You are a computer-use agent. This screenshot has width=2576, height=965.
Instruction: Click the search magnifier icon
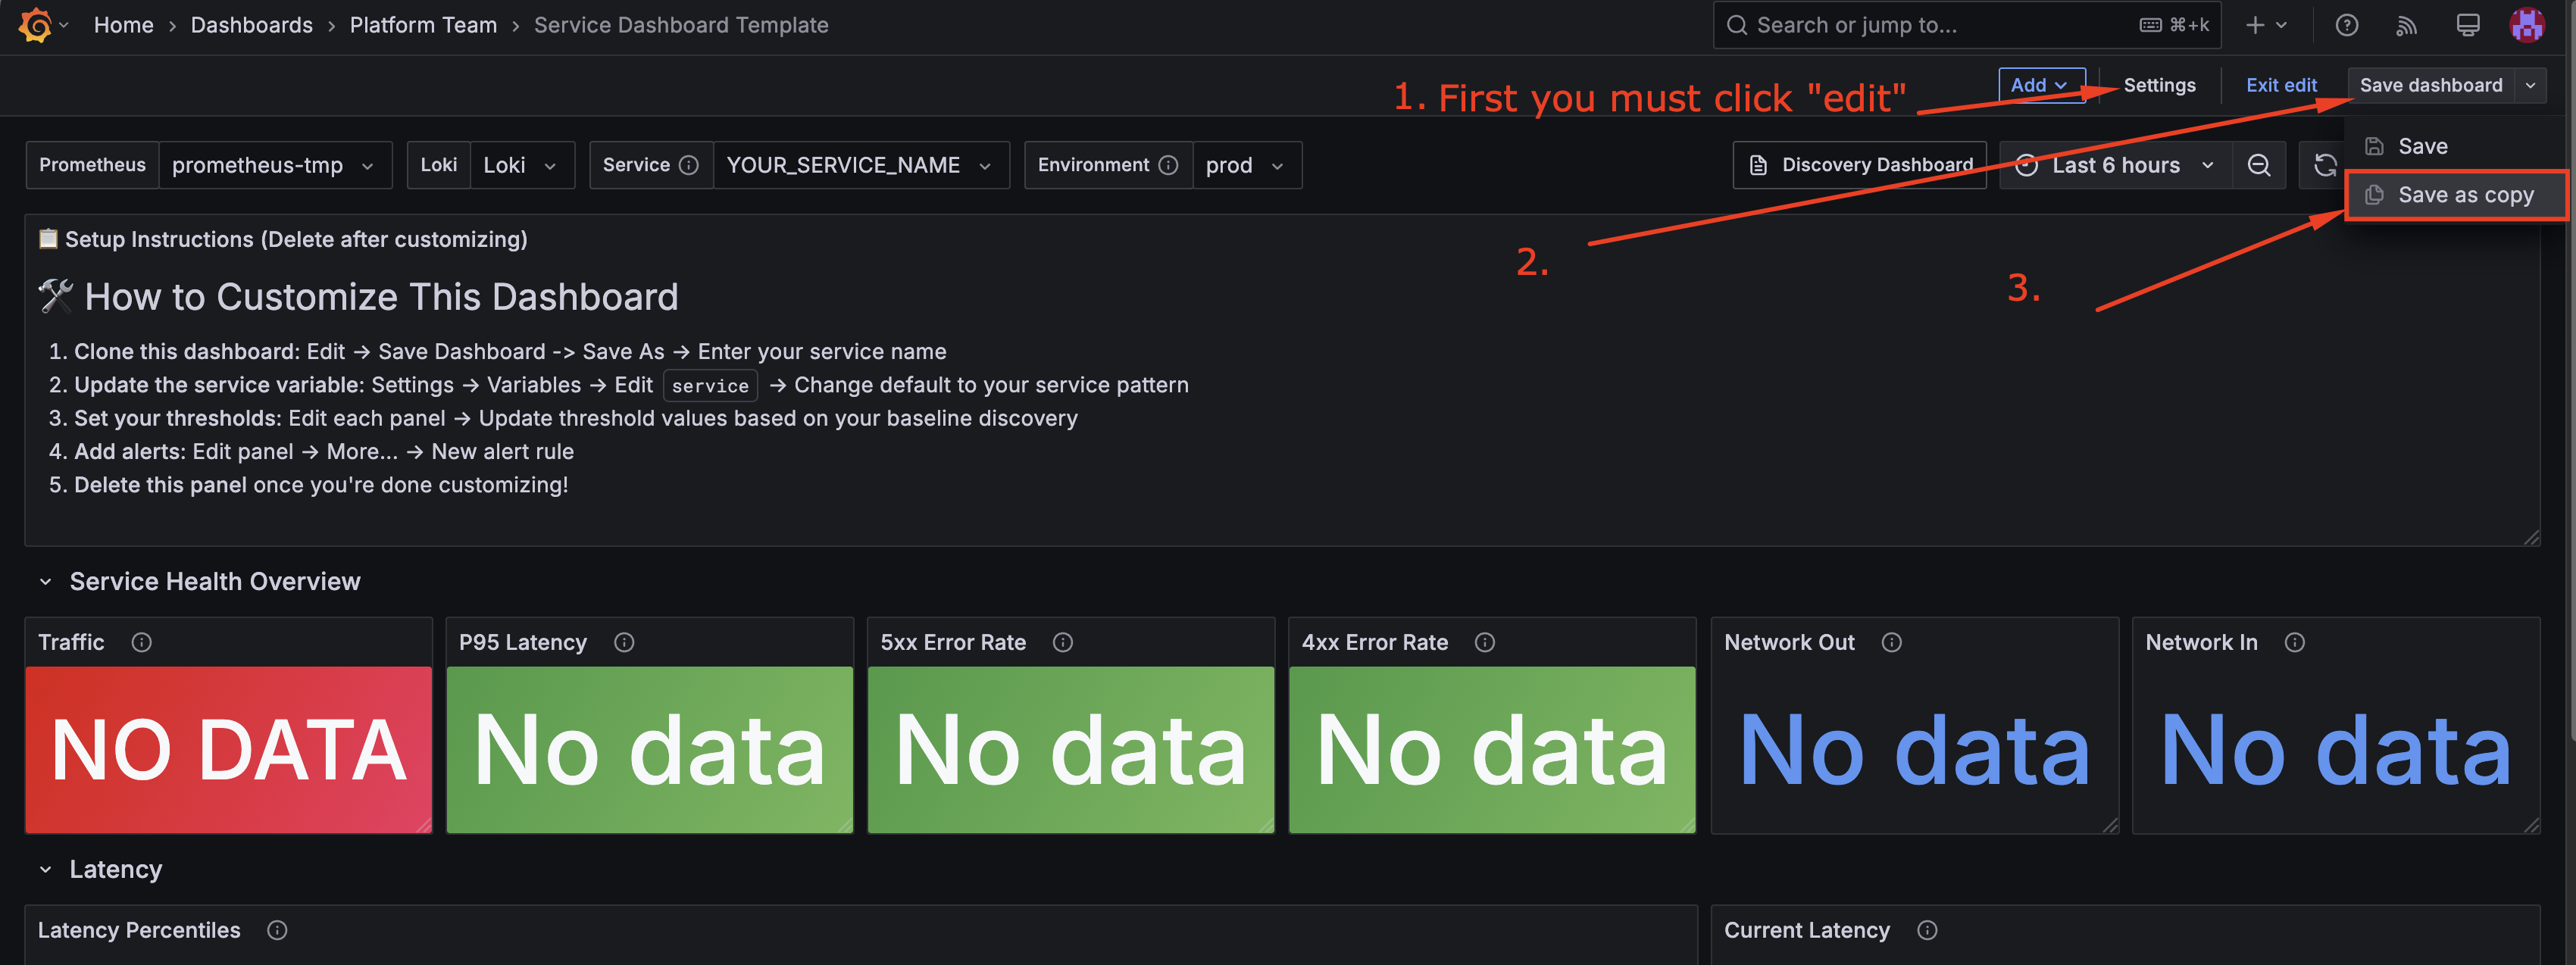[1737, 25]
